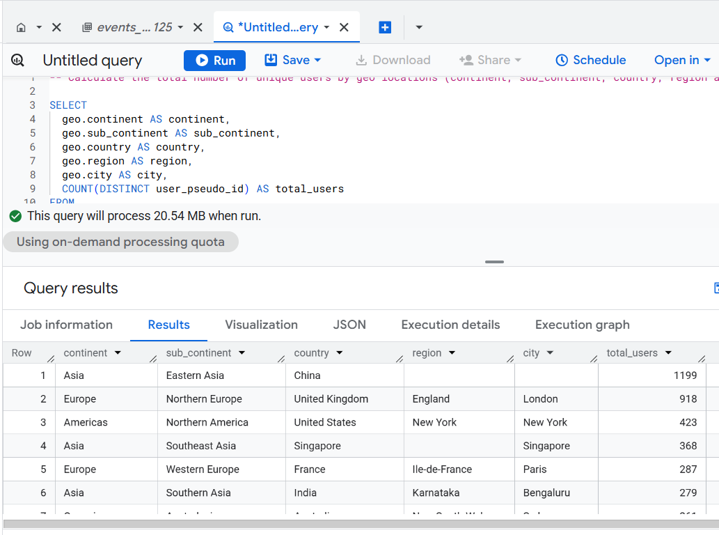
Task: Open continent column sort menu
Action: [118, 353]
